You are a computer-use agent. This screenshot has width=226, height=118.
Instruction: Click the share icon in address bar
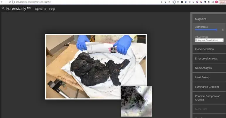click(169, 2)
